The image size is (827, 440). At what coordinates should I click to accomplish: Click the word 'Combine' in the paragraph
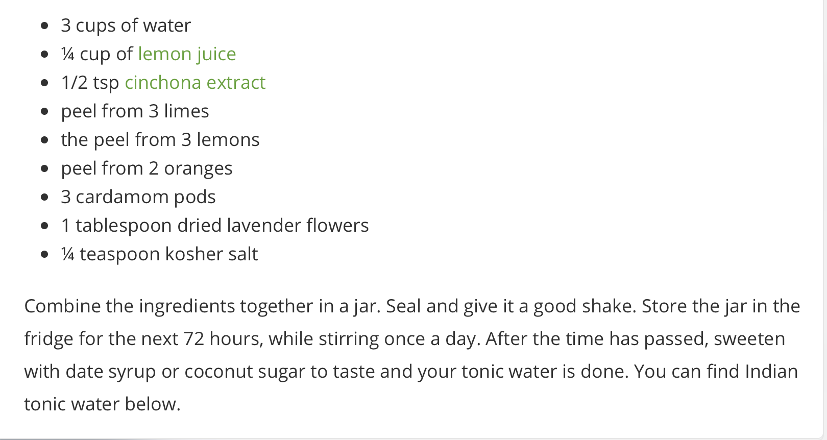(62, 306)
